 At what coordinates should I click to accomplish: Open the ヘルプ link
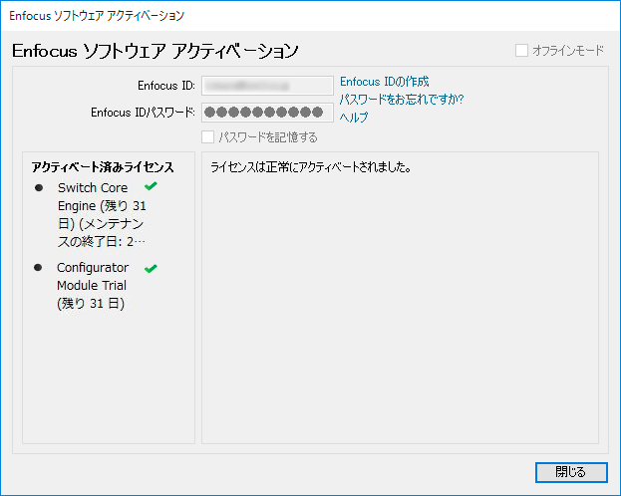pyautogui.click(x=354, y=117)
